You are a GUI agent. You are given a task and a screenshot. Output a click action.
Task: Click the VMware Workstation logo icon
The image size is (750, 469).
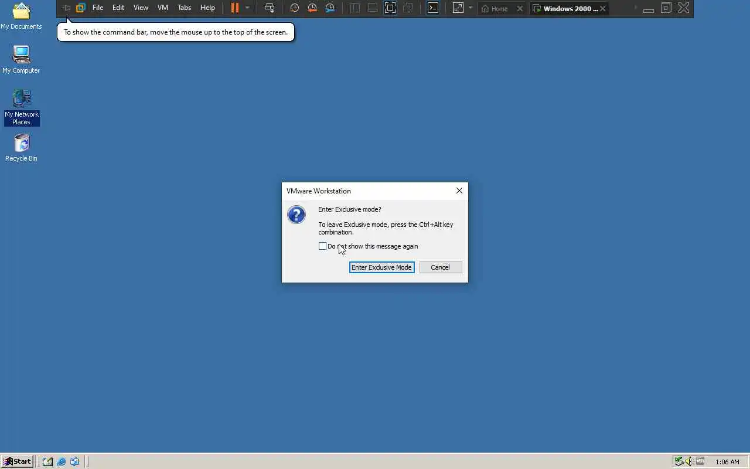pos(81,8)
